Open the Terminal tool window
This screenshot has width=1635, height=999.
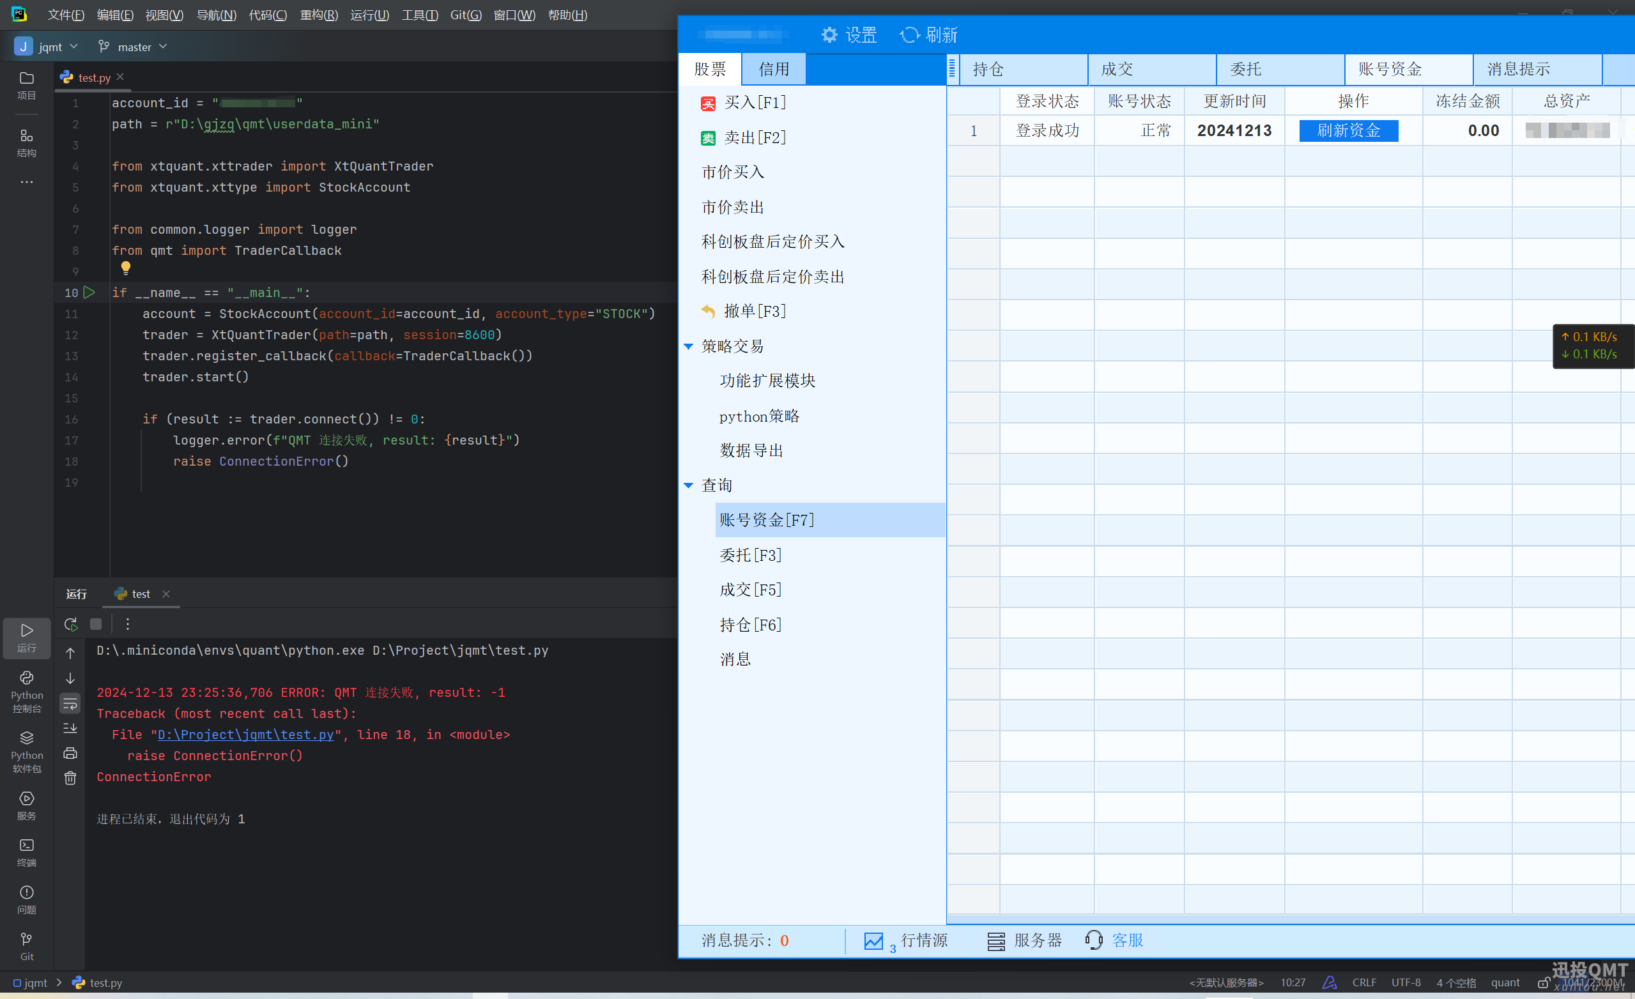click(x=27, y=852)
